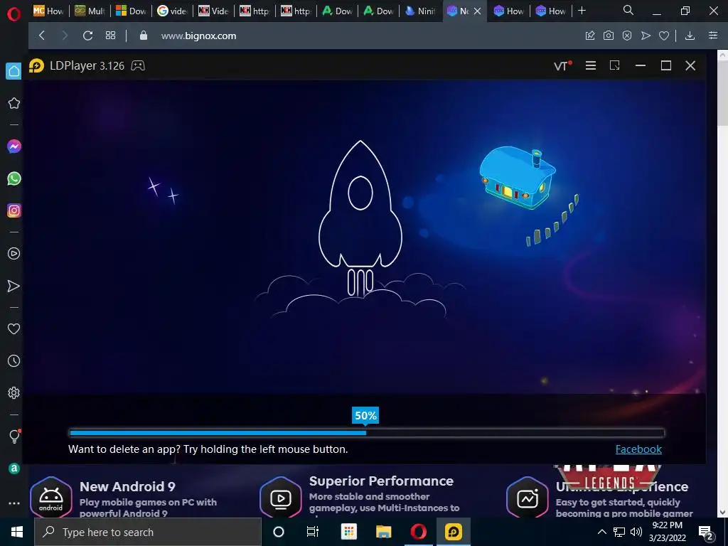Open Cortana circle on taskbar
The height and width of the screenshot is (546, 728).
pos(279,532)
